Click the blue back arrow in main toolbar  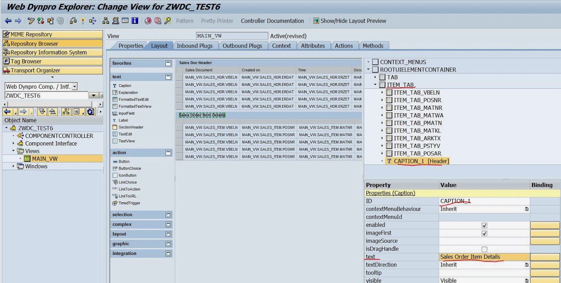pyautogui.click(x=8, y=21)
